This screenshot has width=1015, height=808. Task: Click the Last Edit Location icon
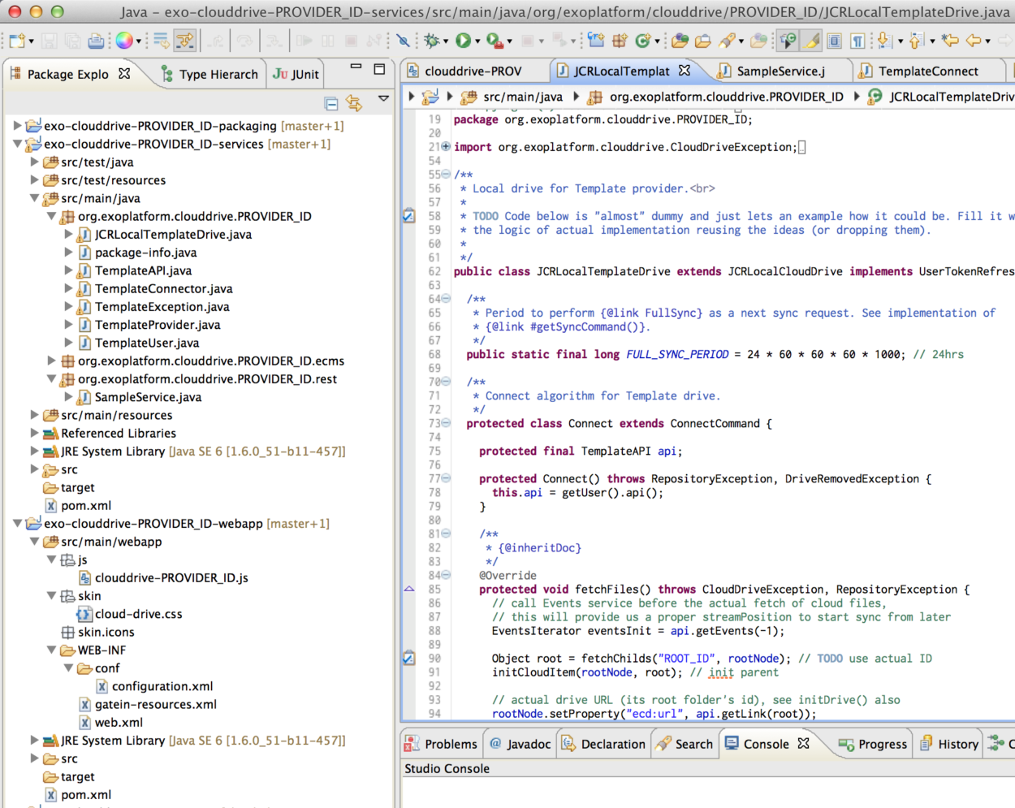[x=949, y=41]
